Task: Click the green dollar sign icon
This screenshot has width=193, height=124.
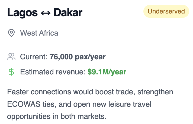Action: (11, 72)
